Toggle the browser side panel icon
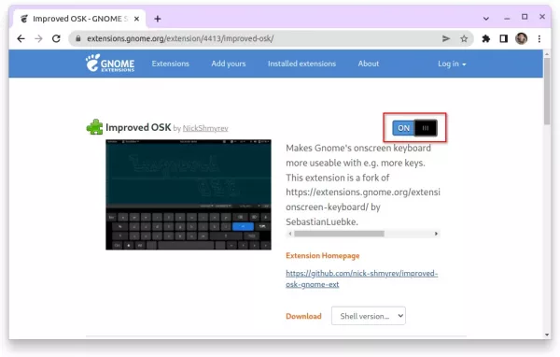Viewport: 560px width, 357px height. [504, 38]
